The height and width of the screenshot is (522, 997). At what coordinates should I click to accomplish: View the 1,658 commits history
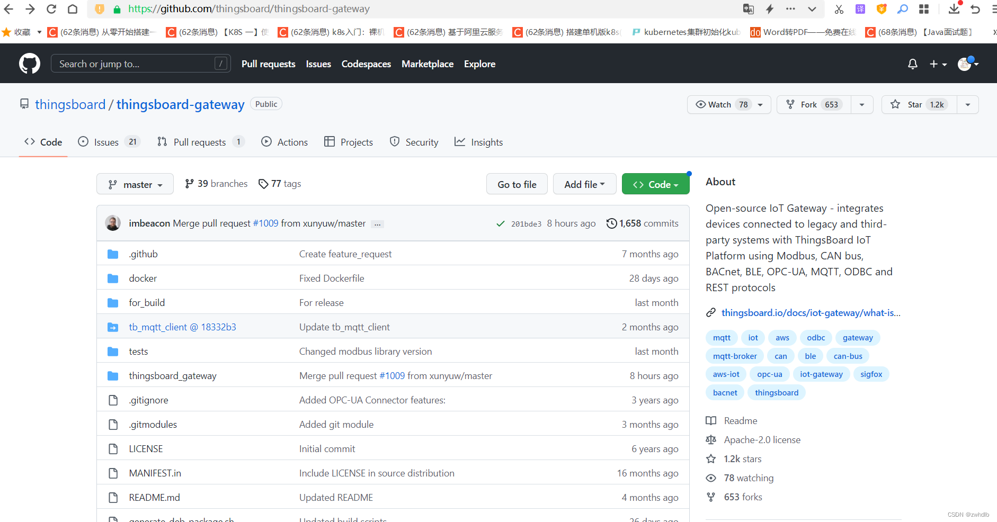[643, 223]
